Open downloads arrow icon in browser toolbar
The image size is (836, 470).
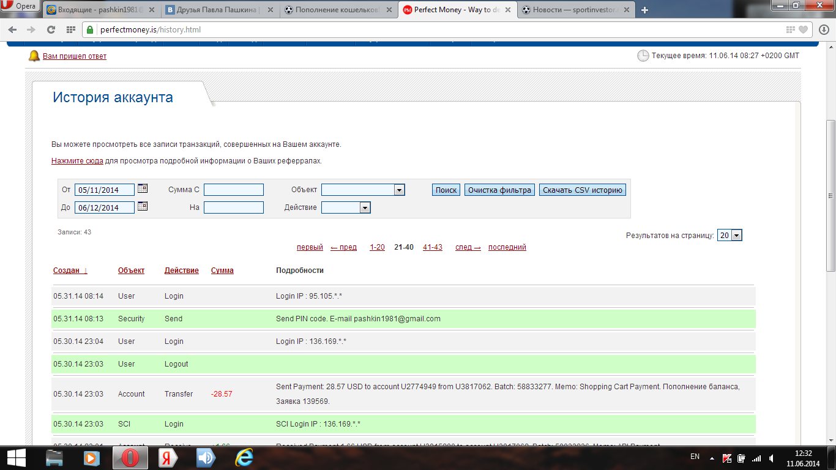click(x=824, y=29)
